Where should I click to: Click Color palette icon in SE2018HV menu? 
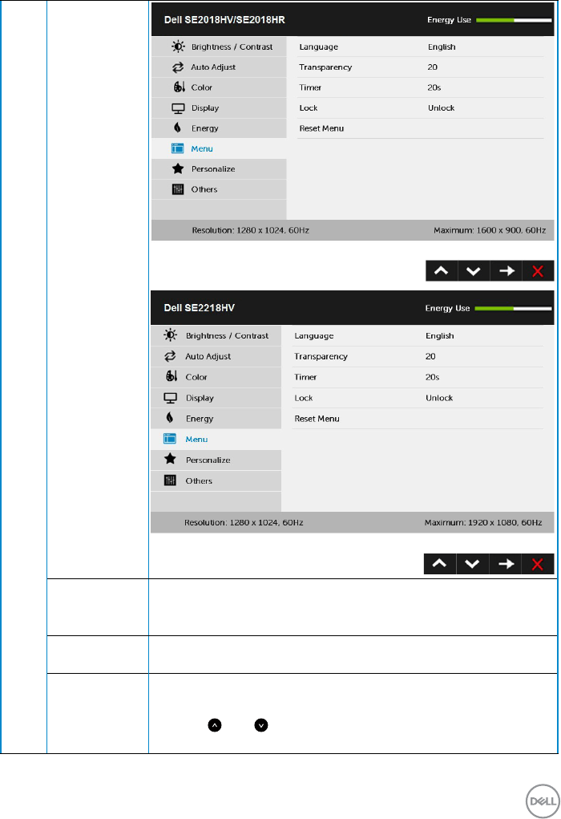[x=179, y=87]
